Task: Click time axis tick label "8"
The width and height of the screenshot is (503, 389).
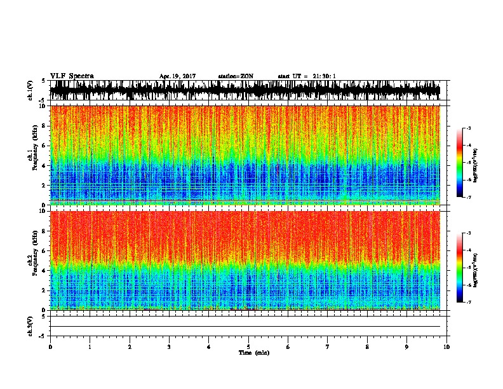Action: click(x=367, y=347)
